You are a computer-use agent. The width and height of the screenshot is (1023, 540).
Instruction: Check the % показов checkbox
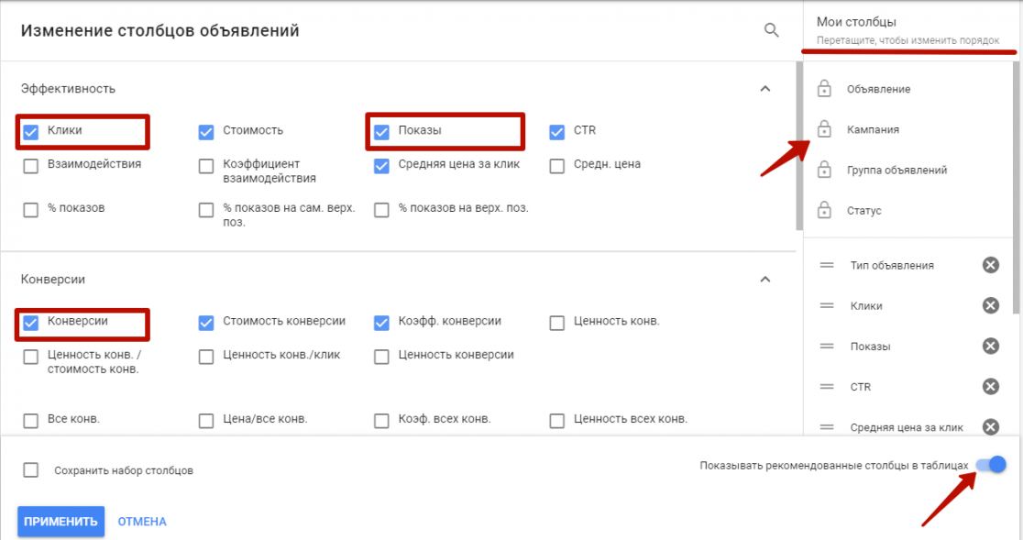point(30,210)
